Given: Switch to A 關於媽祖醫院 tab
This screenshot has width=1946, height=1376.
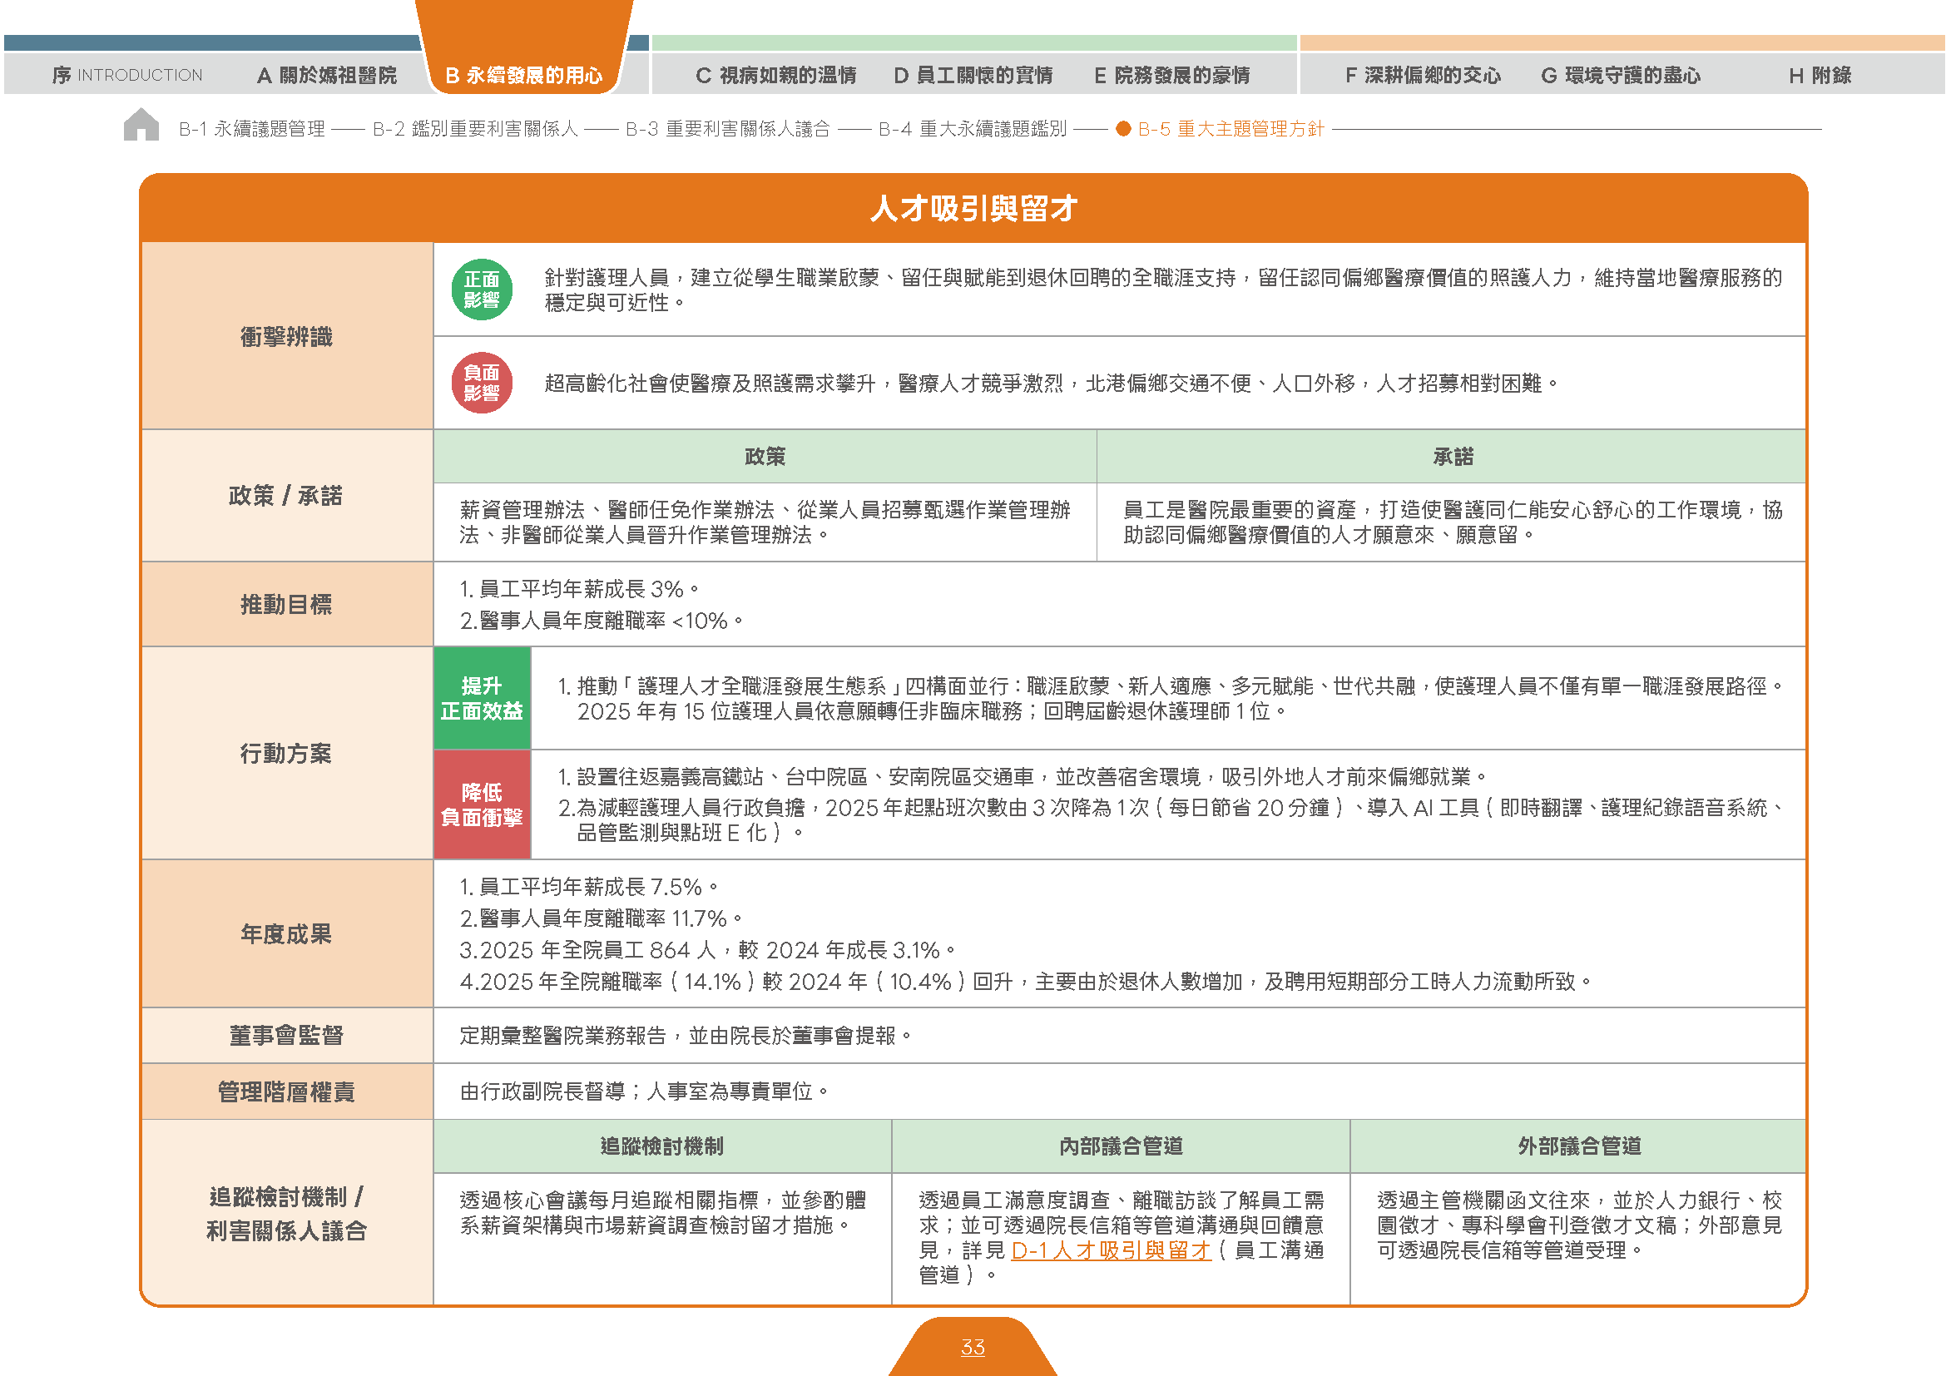Looking at the screenshot, I should click(x=326, y=76).
